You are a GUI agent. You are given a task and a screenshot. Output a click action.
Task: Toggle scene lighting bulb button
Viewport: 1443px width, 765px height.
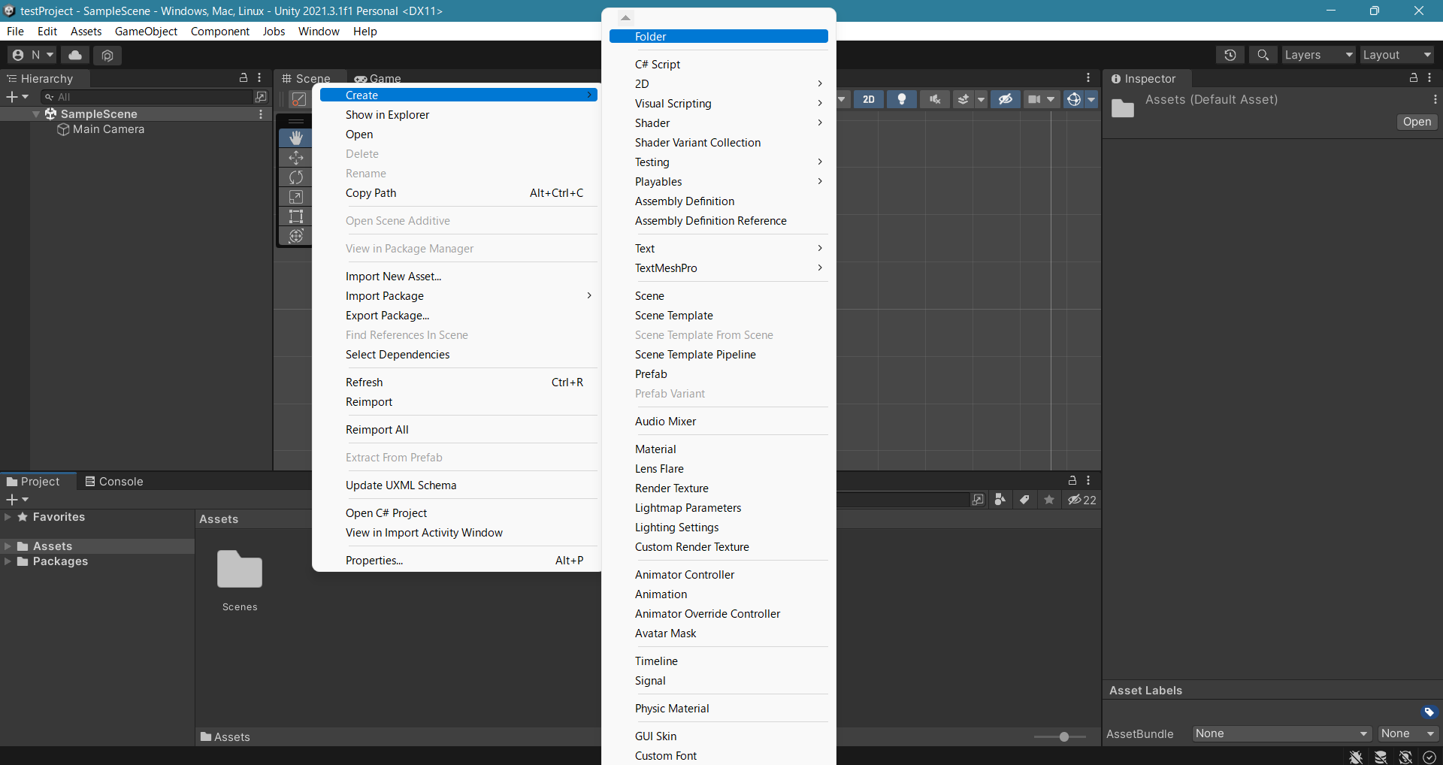902,99
